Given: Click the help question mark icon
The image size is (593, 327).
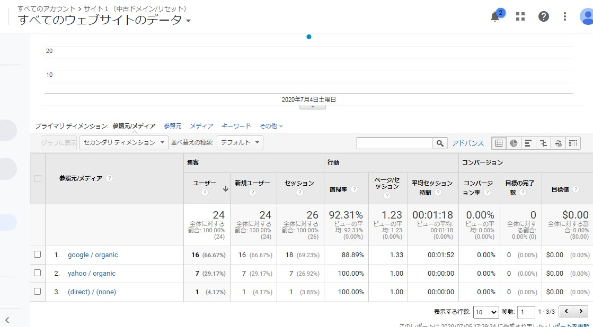Looking at the screenshot, I should 544,16.
